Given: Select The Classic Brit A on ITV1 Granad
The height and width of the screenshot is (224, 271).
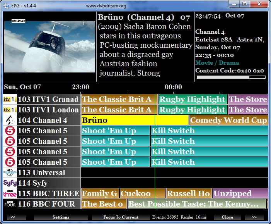Looking at the screenshot, I should coord(119,99).
